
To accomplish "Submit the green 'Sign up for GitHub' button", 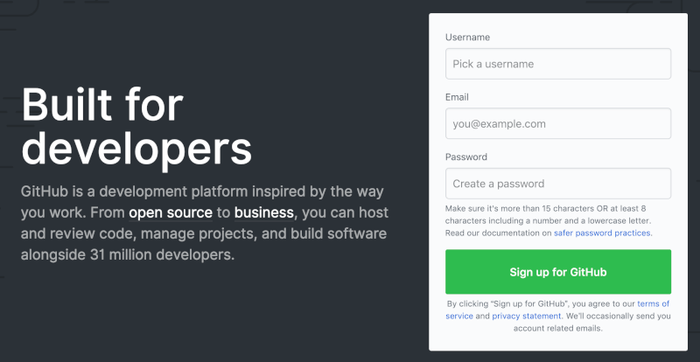I will pos(558,272).
